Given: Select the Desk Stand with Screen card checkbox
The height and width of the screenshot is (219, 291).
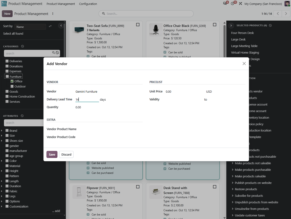Looking at the screenshot, I should click(x=215, y=187).
